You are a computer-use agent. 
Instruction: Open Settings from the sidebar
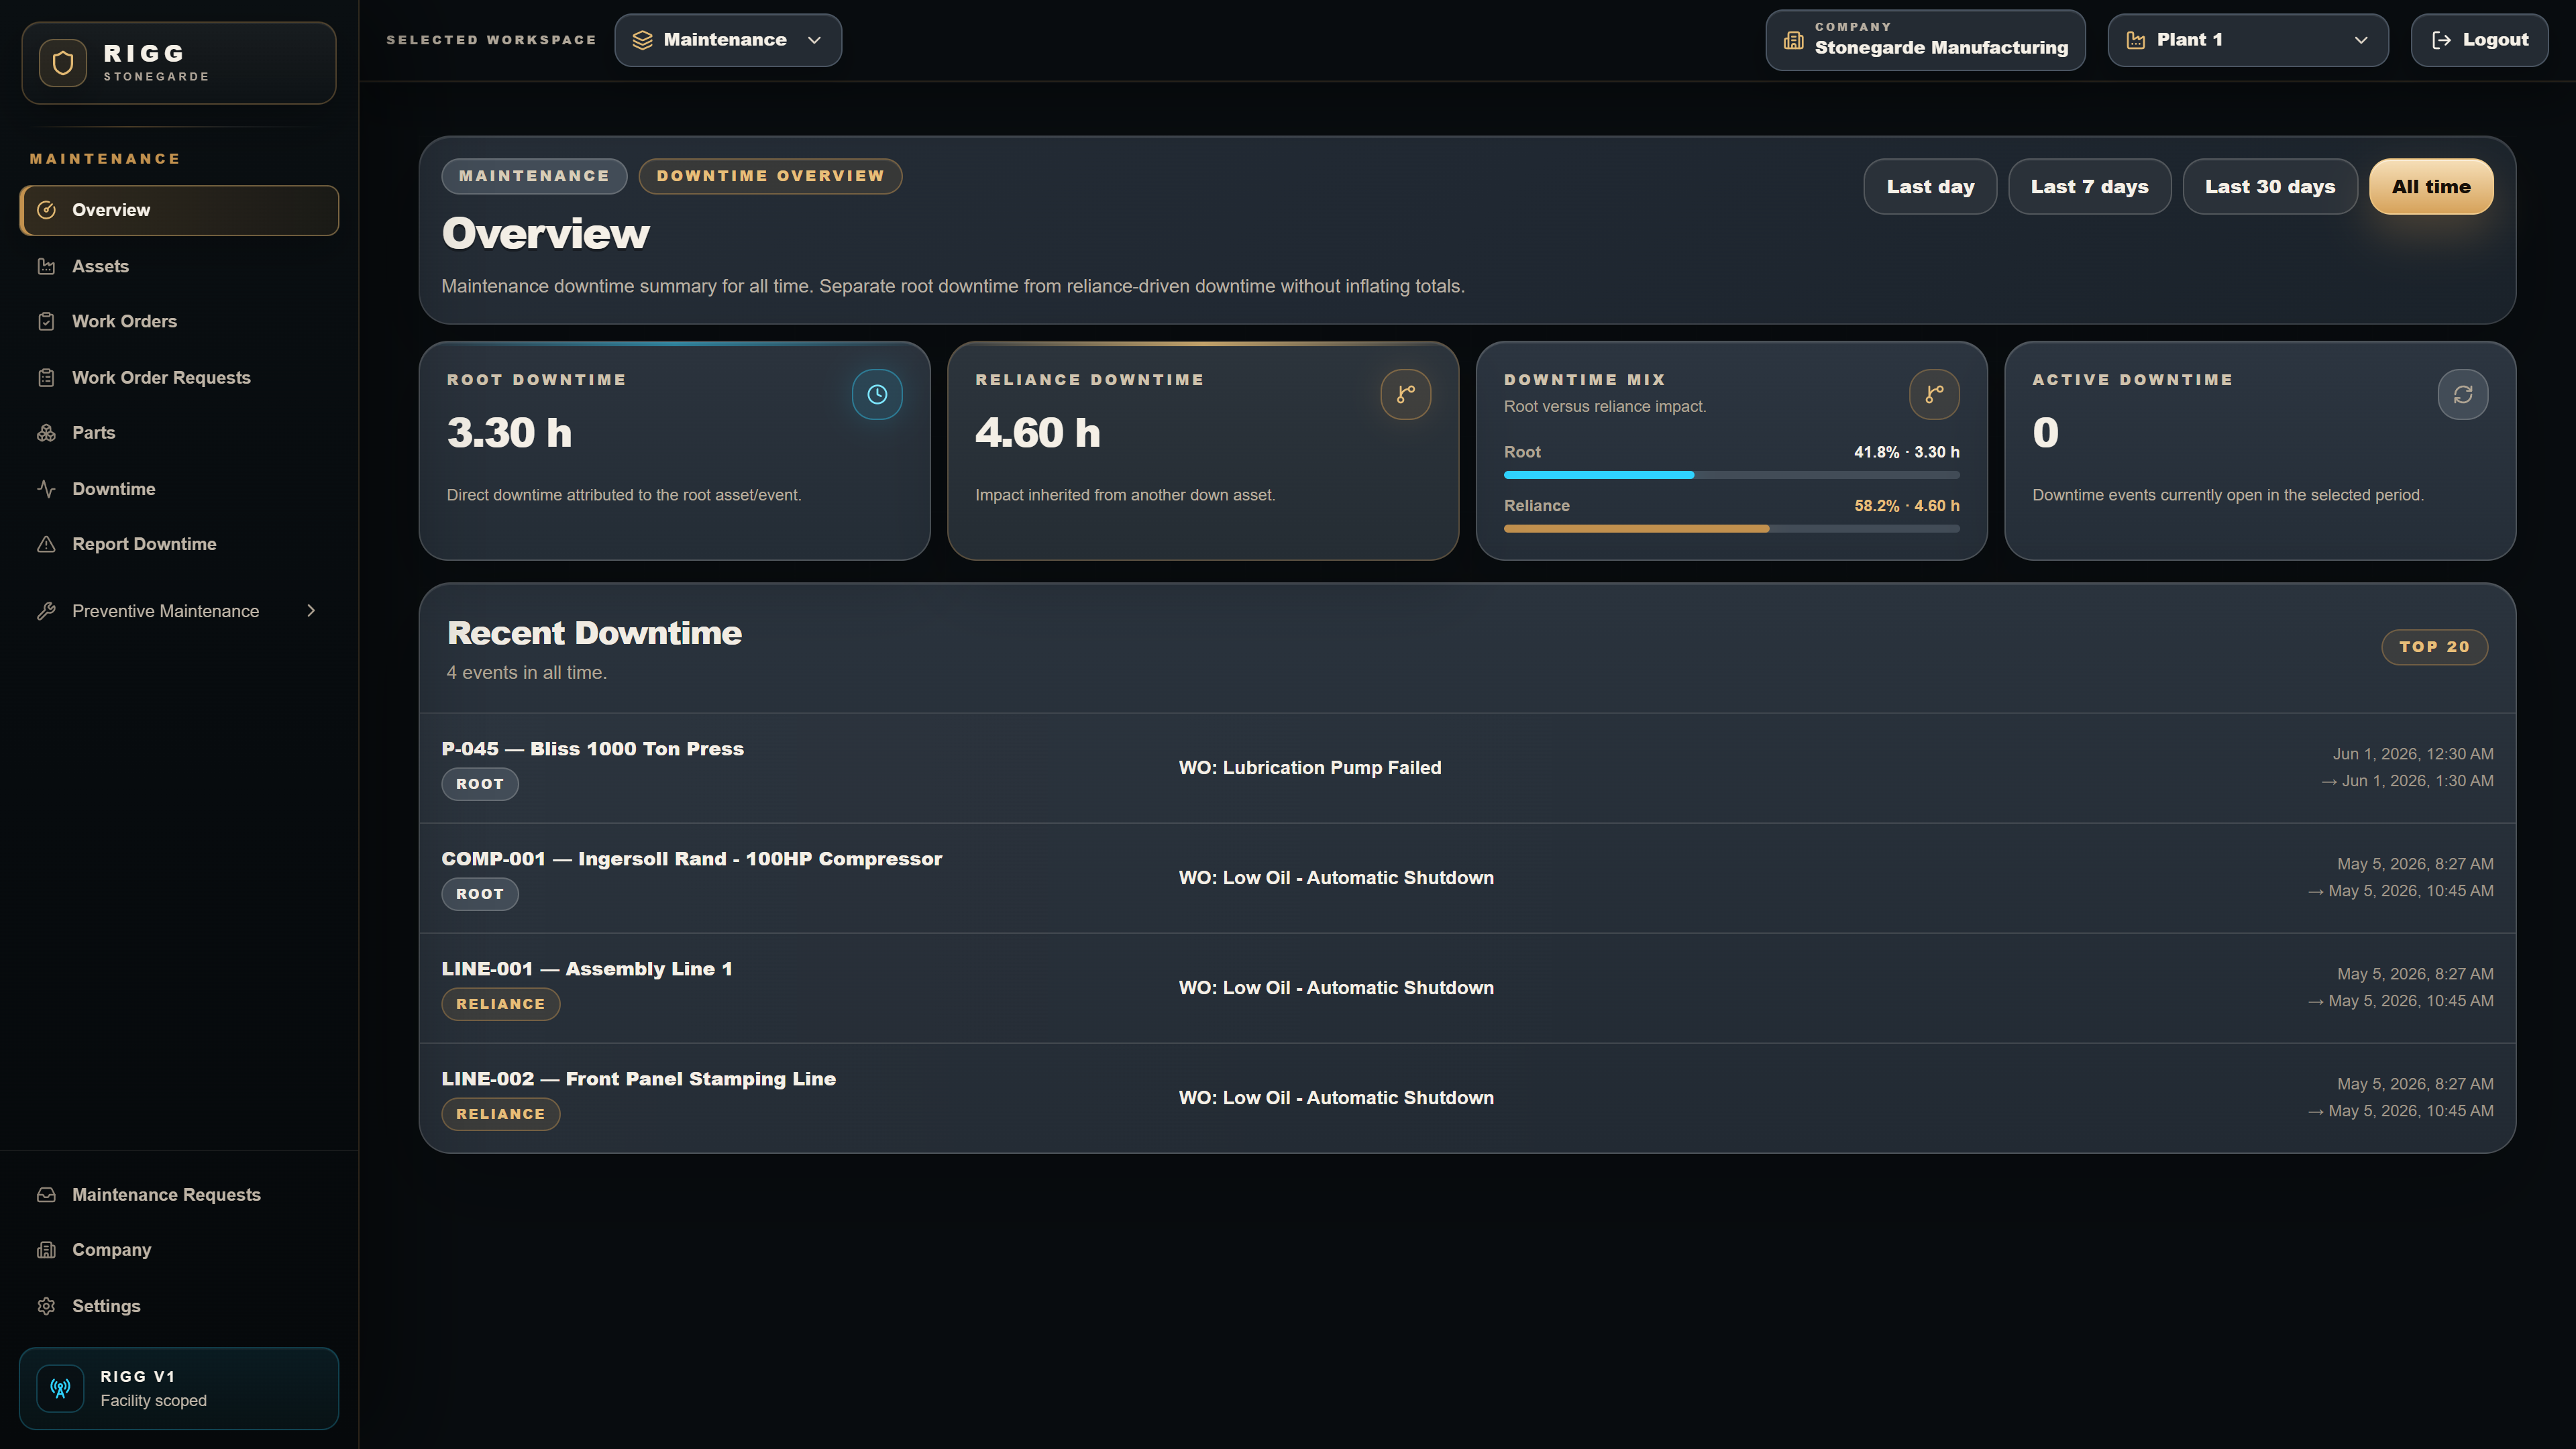pos(179,1306)
